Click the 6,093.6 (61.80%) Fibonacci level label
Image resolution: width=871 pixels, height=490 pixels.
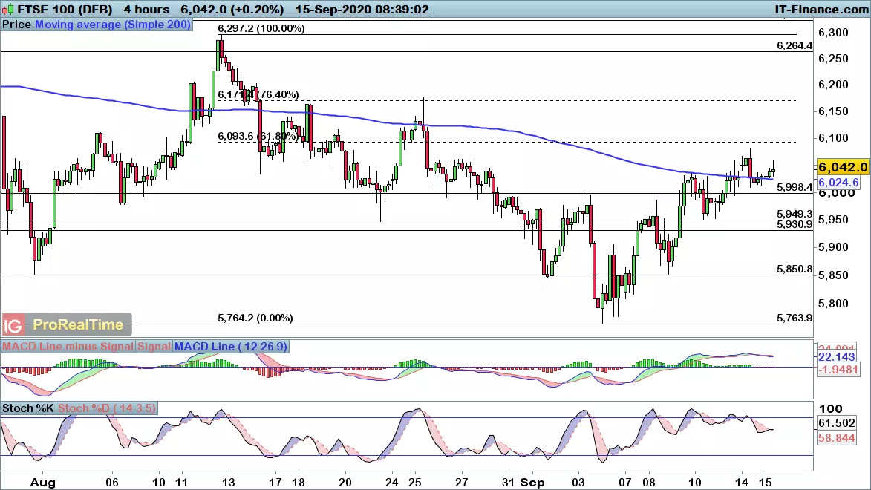point(258,136)
